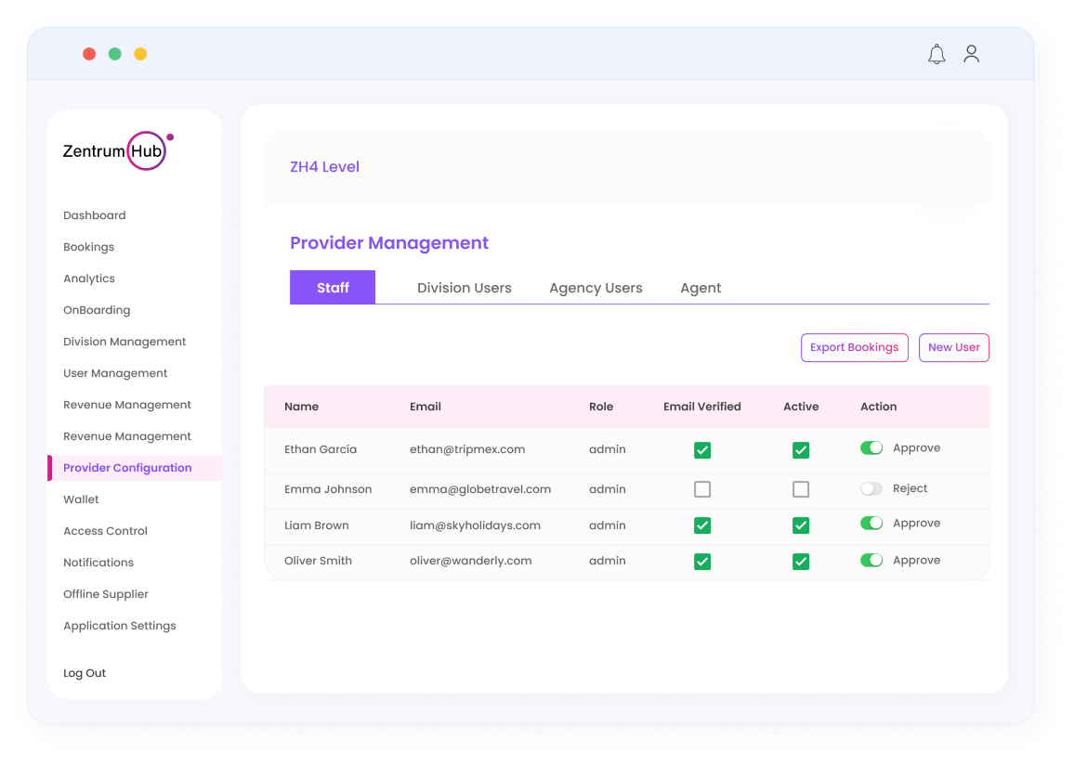The image size is (1074, 764).
Task: Toggle off Ethan García's approve switch
Action: pos(871,448)
